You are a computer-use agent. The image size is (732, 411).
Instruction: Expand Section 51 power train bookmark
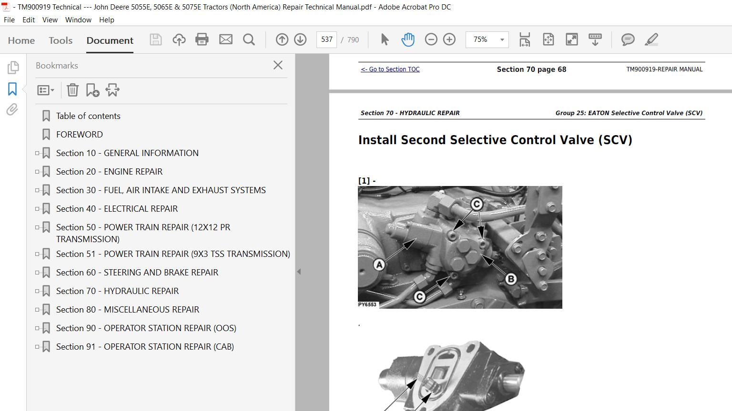(37, 254)
